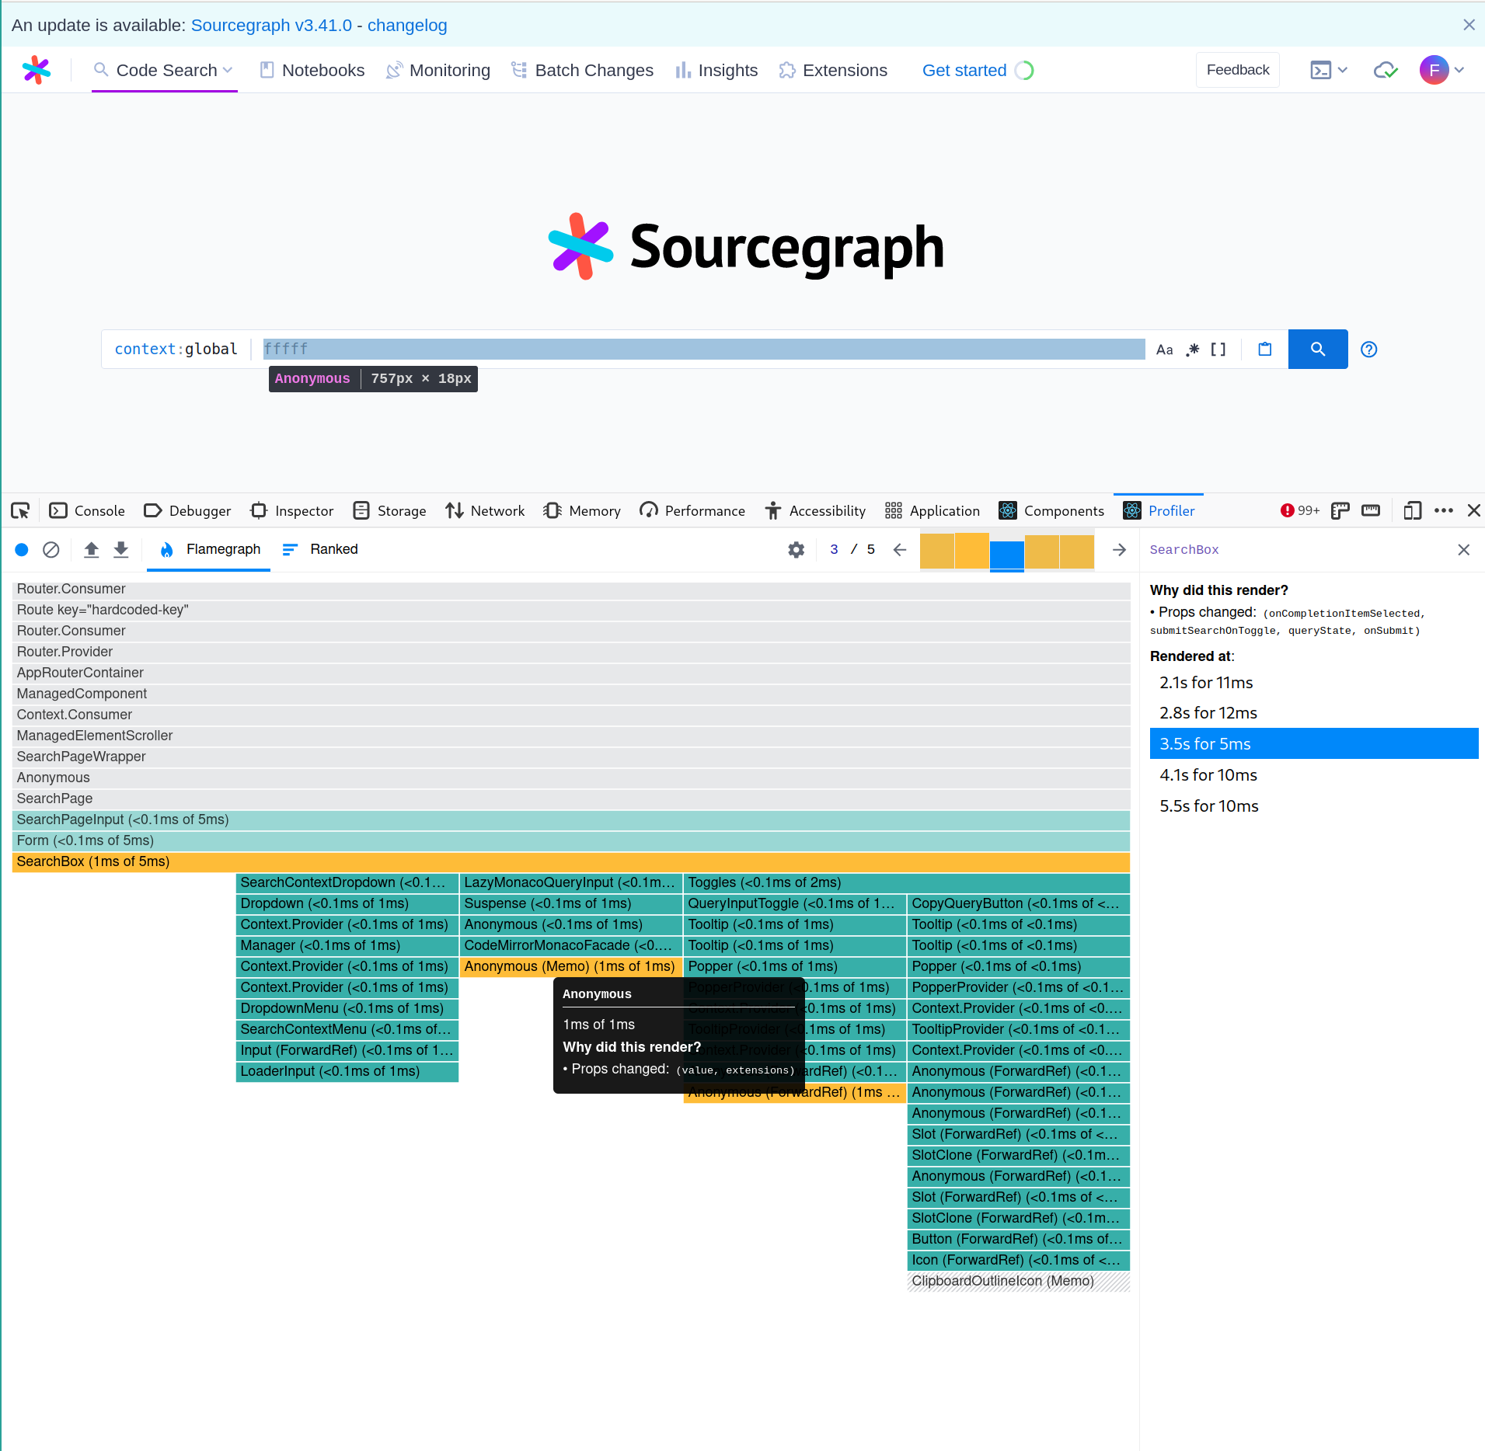Select the first yellow commit bar
This screenshot has width=1485, height=1451.
coord(936,551)
